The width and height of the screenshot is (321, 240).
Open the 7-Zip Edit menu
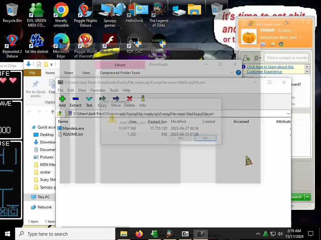pyautogui.click(x=71, y=90)
